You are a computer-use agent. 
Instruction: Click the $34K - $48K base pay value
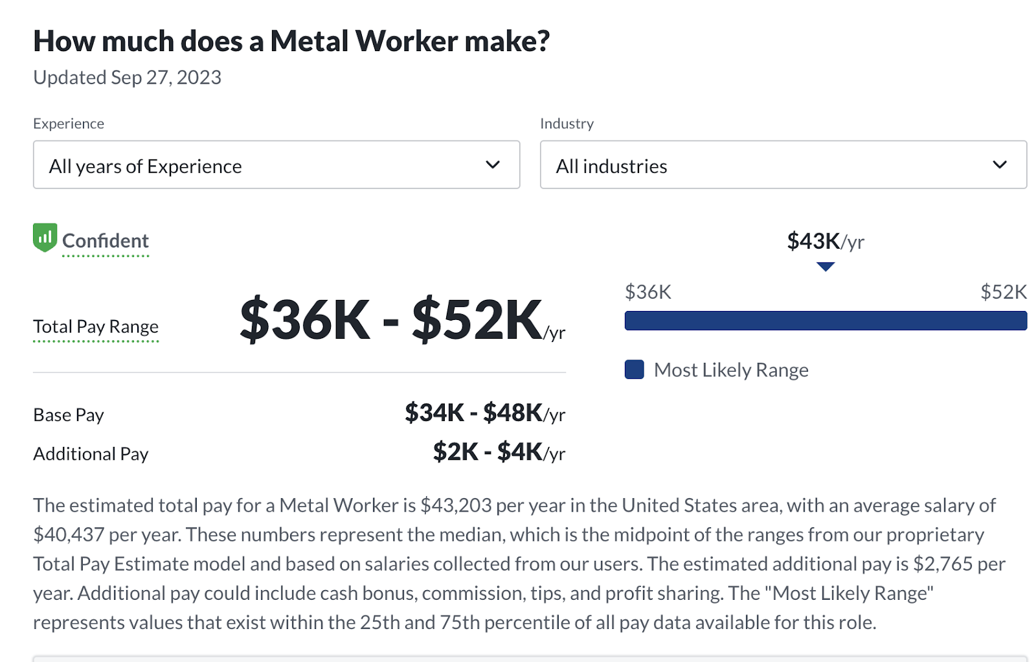[484, 413]
